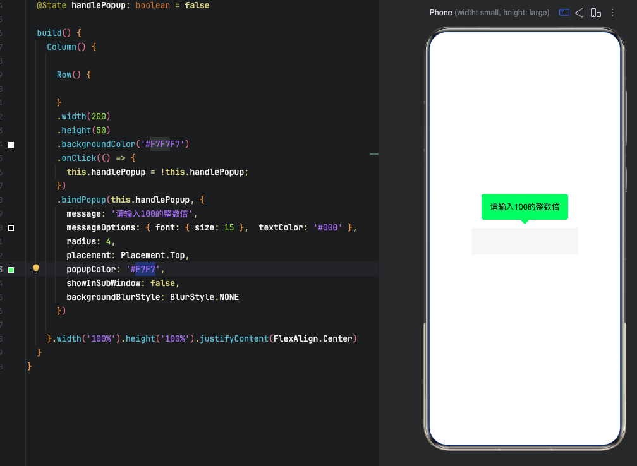
Task: Click the yellow lightbulb quick-fix icon
Action: pos(36,269)
